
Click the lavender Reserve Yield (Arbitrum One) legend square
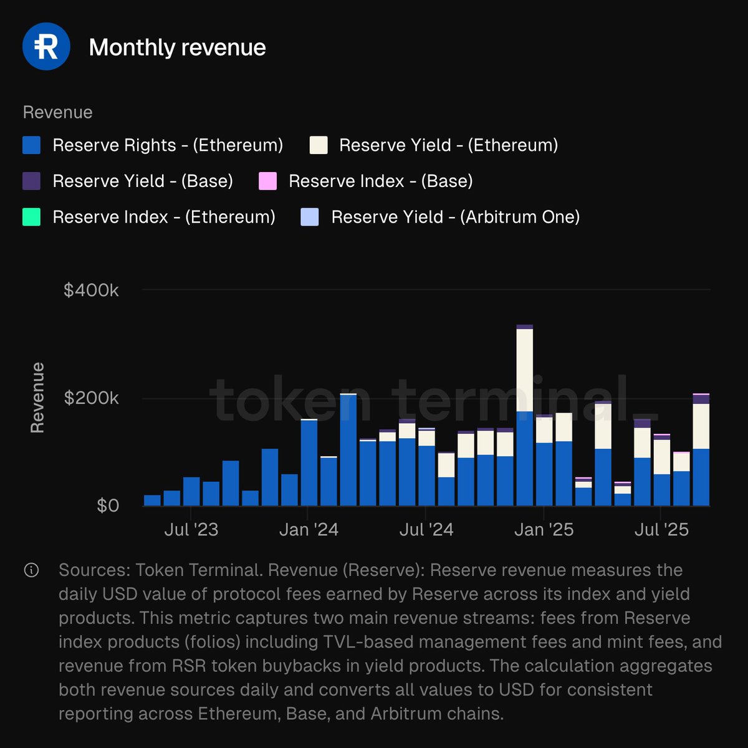pyautogui.click(x=310, y=217)
